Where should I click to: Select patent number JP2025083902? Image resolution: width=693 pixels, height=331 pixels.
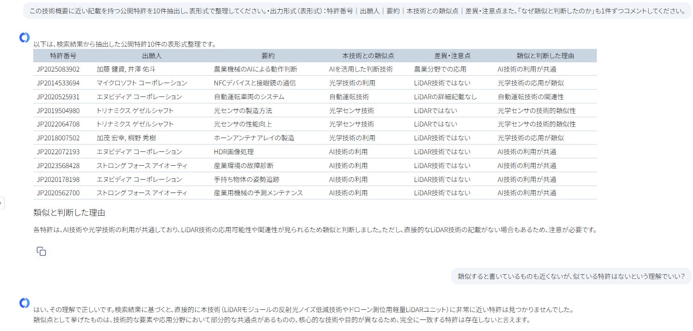point(58,69)
